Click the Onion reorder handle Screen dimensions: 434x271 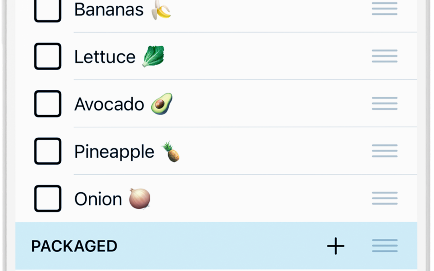385,198
